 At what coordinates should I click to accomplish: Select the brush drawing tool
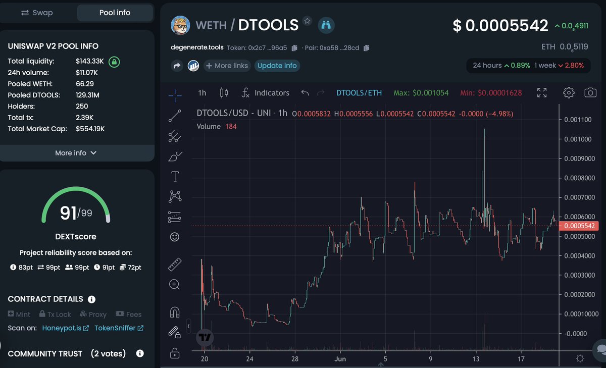[x=175, y=156]
